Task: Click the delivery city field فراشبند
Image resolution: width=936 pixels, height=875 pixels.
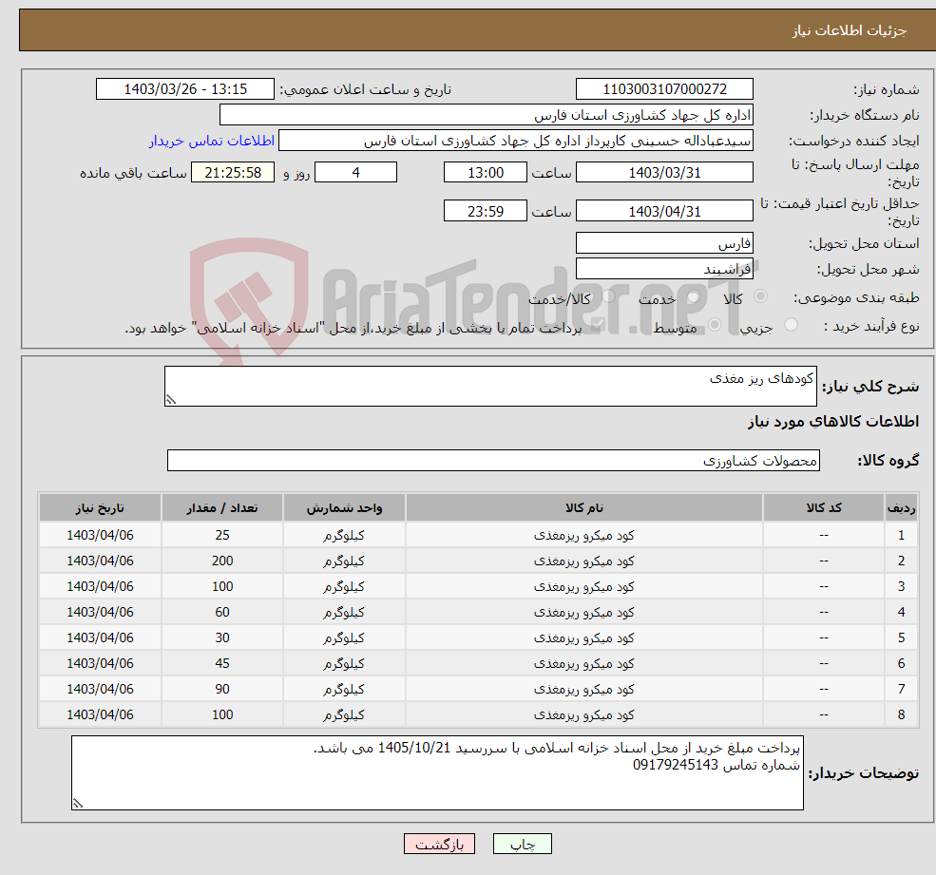Action: pyautogui.click(x=664, y=269)
